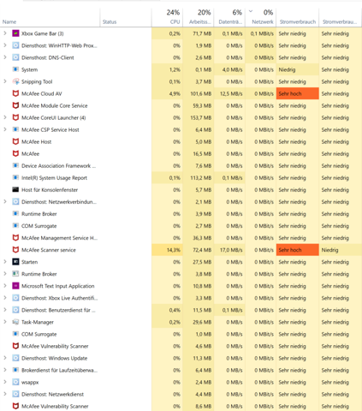Select McAfee Vulnerability Scanner row using 8,6 MB

click(181, 406)
